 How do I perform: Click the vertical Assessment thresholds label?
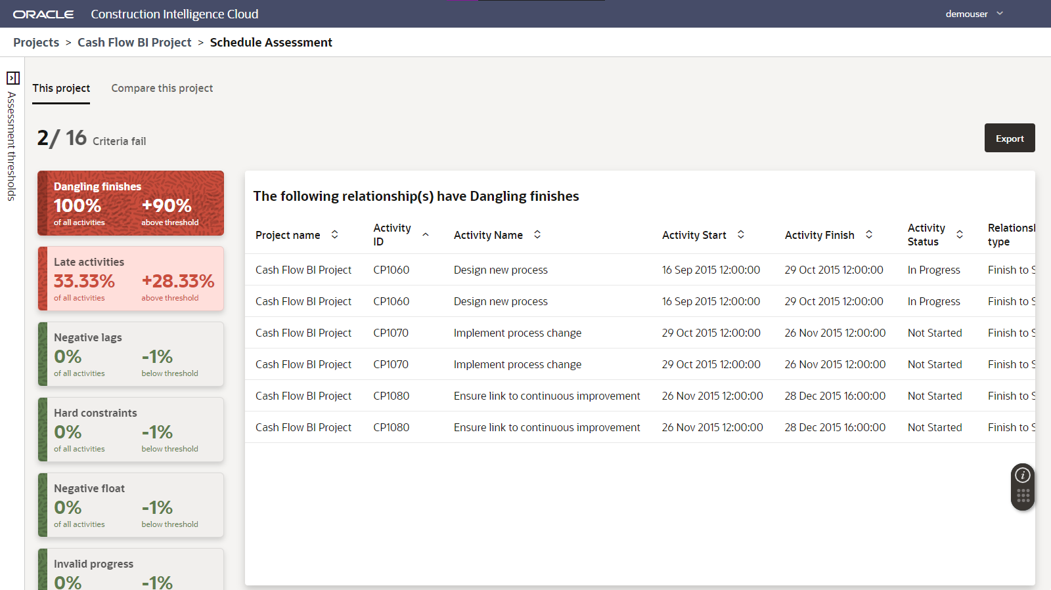click(x=12, y=146)
